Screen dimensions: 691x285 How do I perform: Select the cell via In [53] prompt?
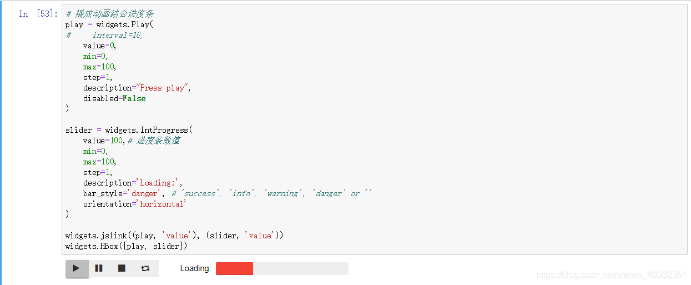pos(38,14)
